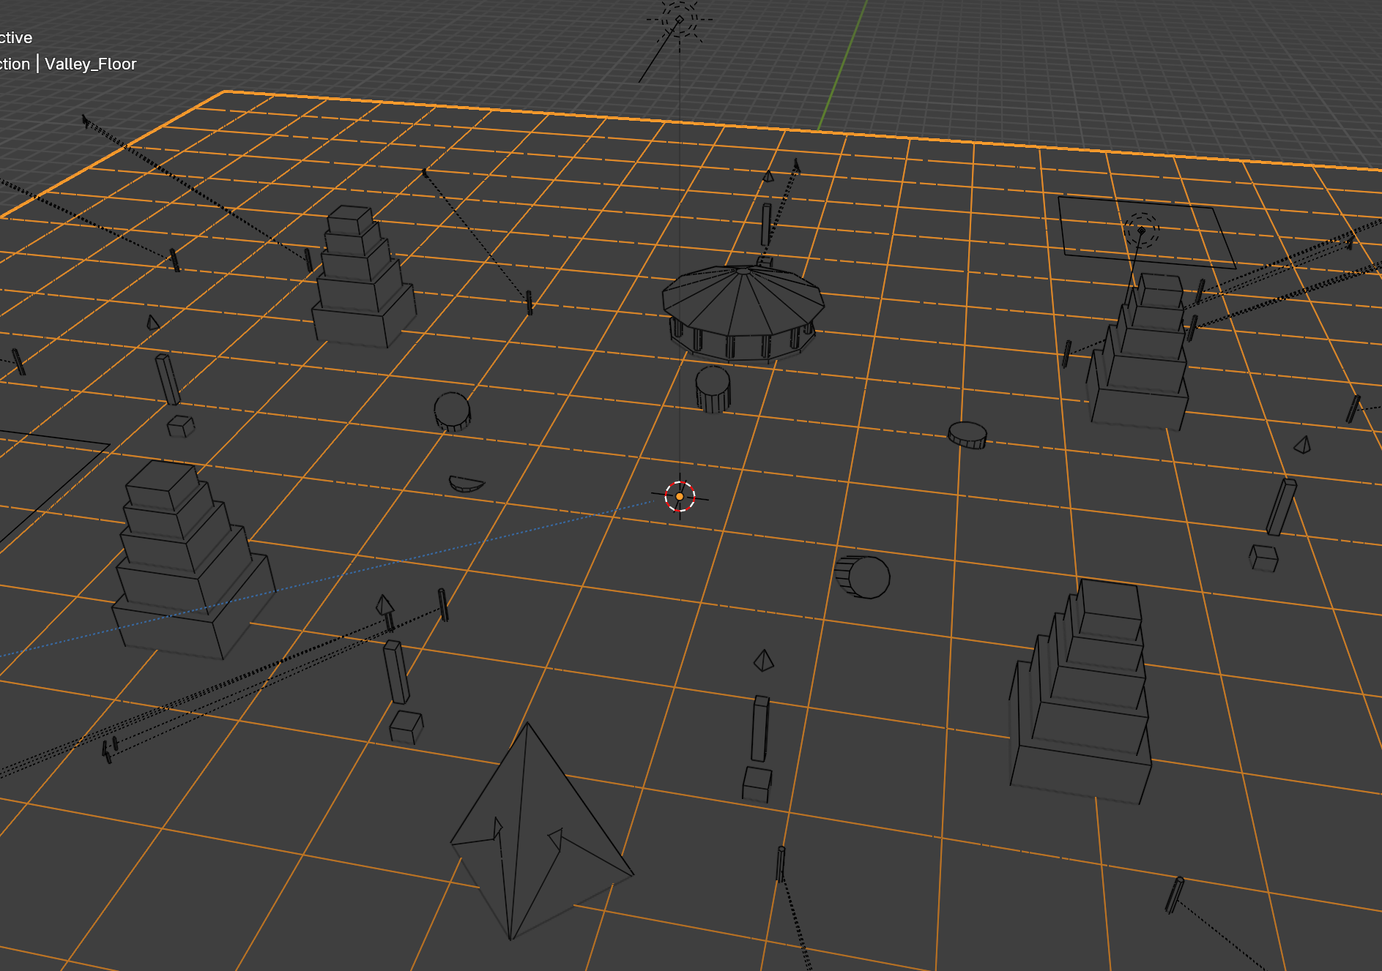The width and height of the screenshot is (1382, 971).
Task: Select the upright cylinder just below the pavilion
Action: pyautogui.click(x=713, y=389)
